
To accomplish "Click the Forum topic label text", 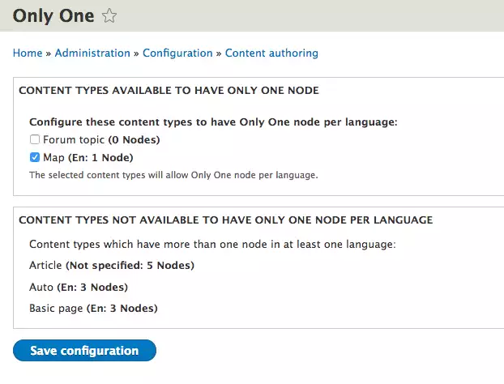I will pyautogui.click(x=74, y=140).
